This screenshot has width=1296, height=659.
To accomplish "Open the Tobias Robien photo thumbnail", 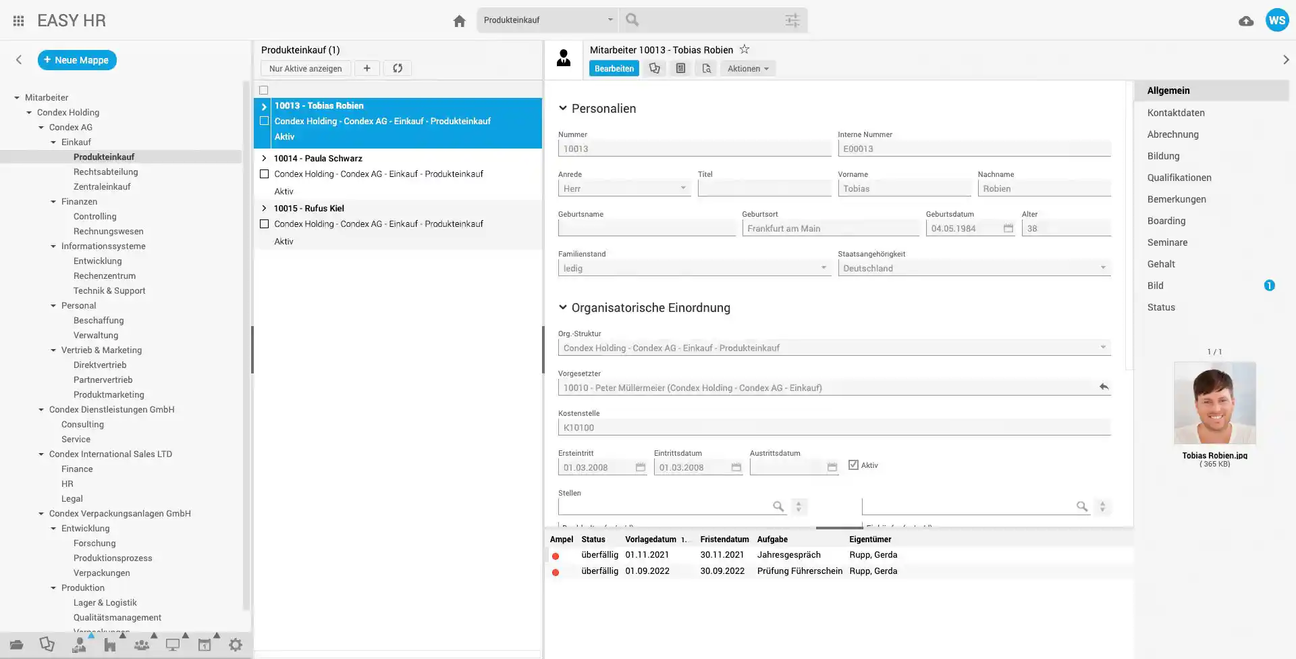I will 1214,403.
